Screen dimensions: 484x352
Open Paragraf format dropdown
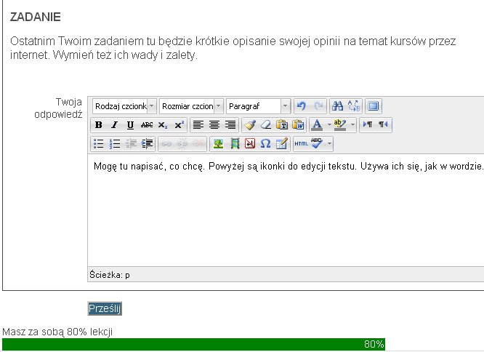click(259, 106)
